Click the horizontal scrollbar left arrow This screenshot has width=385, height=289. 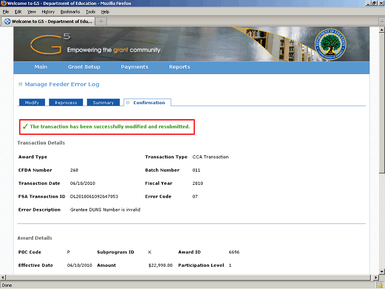click(2, 278)
